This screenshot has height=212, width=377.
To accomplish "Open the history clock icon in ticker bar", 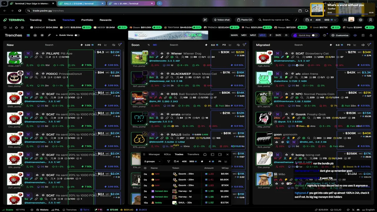I will point(5,27).
